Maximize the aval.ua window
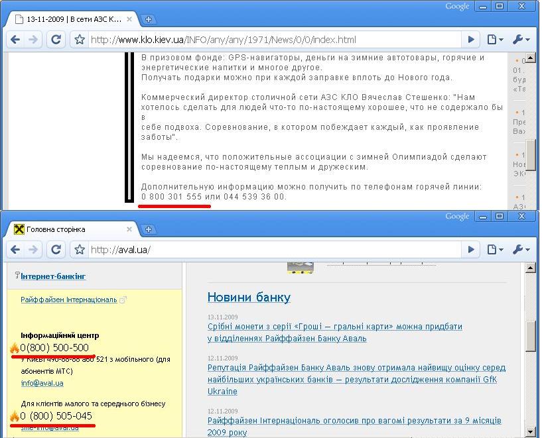Viewport: 542px width, 438px height. (500, 216)
